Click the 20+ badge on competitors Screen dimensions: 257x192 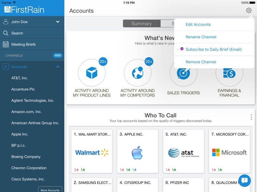tap(149, 62)
